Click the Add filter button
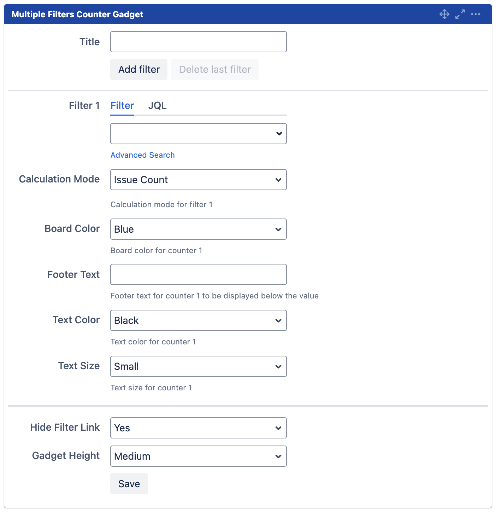The image size is (496, 512). (x=138, y=69)
